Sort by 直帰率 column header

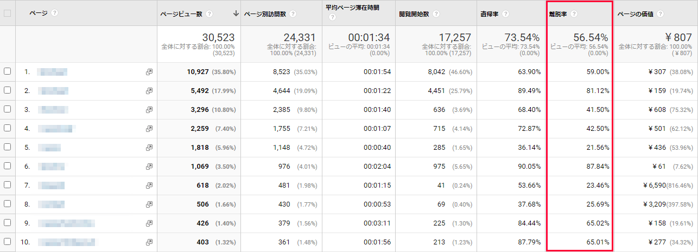point(490,14)
